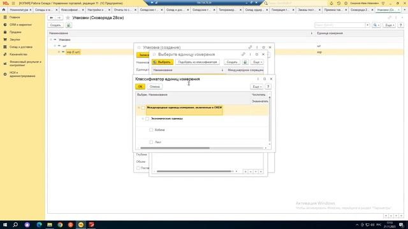Open Казначейство section in sidebar

[18, 54]
